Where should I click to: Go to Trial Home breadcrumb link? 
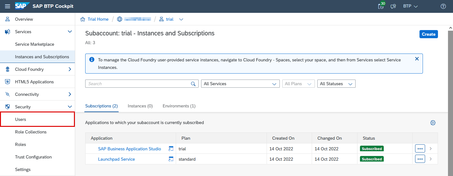tap(98, 19)
